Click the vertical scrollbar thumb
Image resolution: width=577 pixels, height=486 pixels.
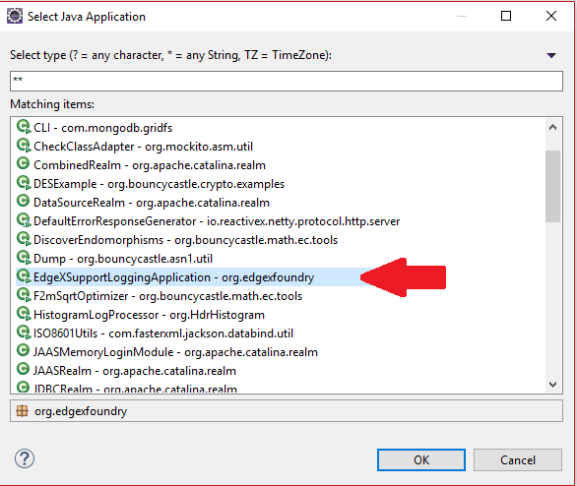pos(552,186)
